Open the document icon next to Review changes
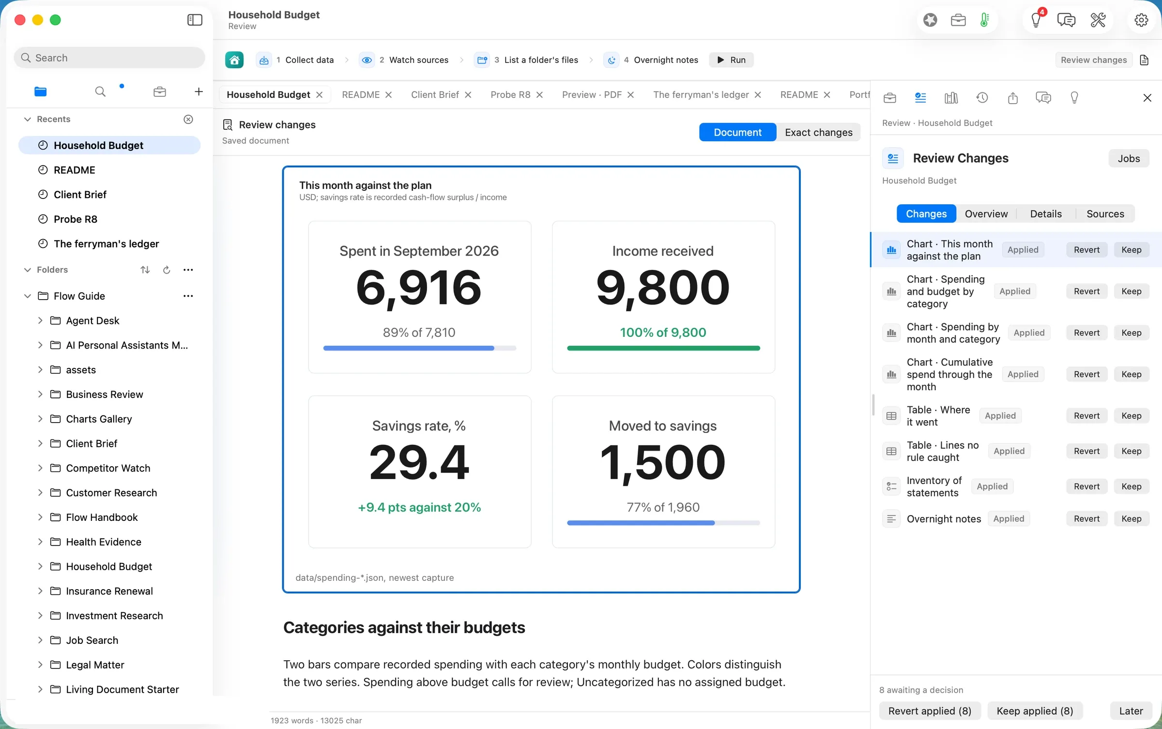Image resolution: width=1162 pixels, height=729 pixels. 1145,60
